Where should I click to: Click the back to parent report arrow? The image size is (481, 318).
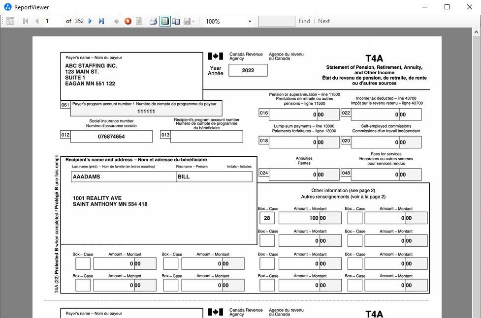[x=117, y=21]
